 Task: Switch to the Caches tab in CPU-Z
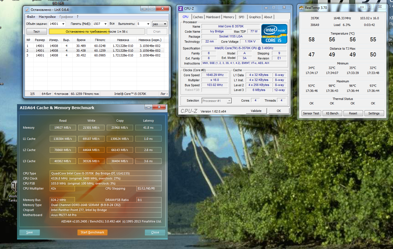(x=198, y=17)
